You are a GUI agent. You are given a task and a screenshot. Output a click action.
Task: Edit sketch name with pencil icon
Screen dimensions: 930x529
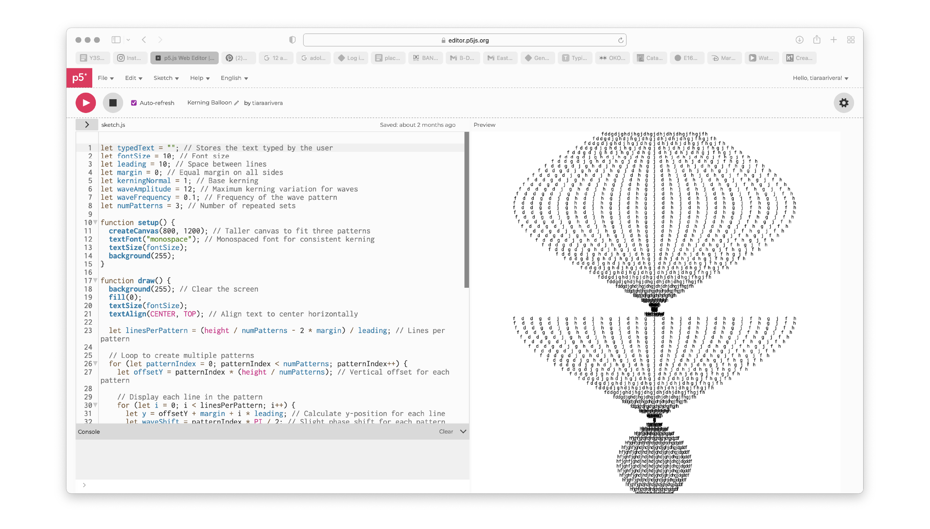[236, 103]
